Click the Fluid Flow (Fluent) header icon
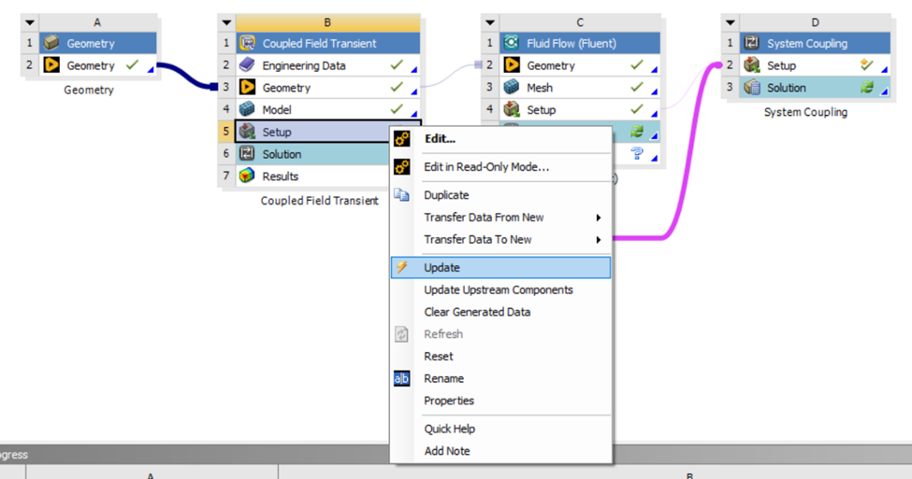 (x=512, y=43)
